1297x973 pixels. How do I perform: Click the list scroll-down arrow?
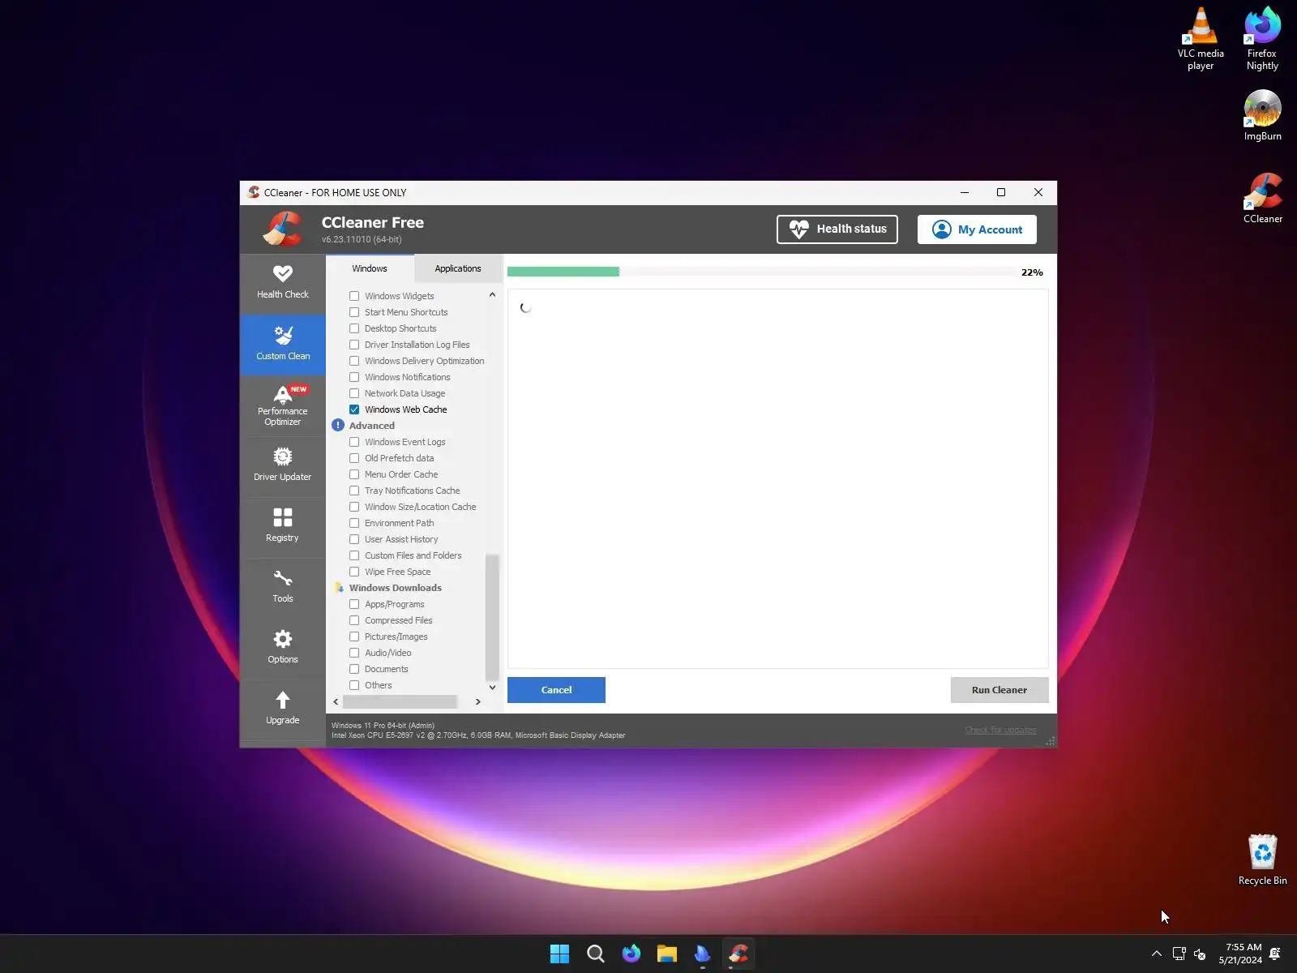492,688
